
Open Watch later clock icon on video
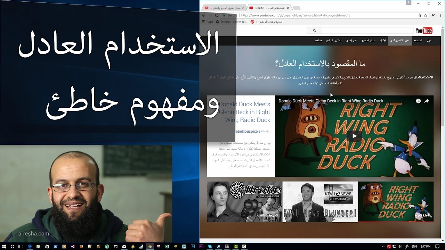pos(418,101)
